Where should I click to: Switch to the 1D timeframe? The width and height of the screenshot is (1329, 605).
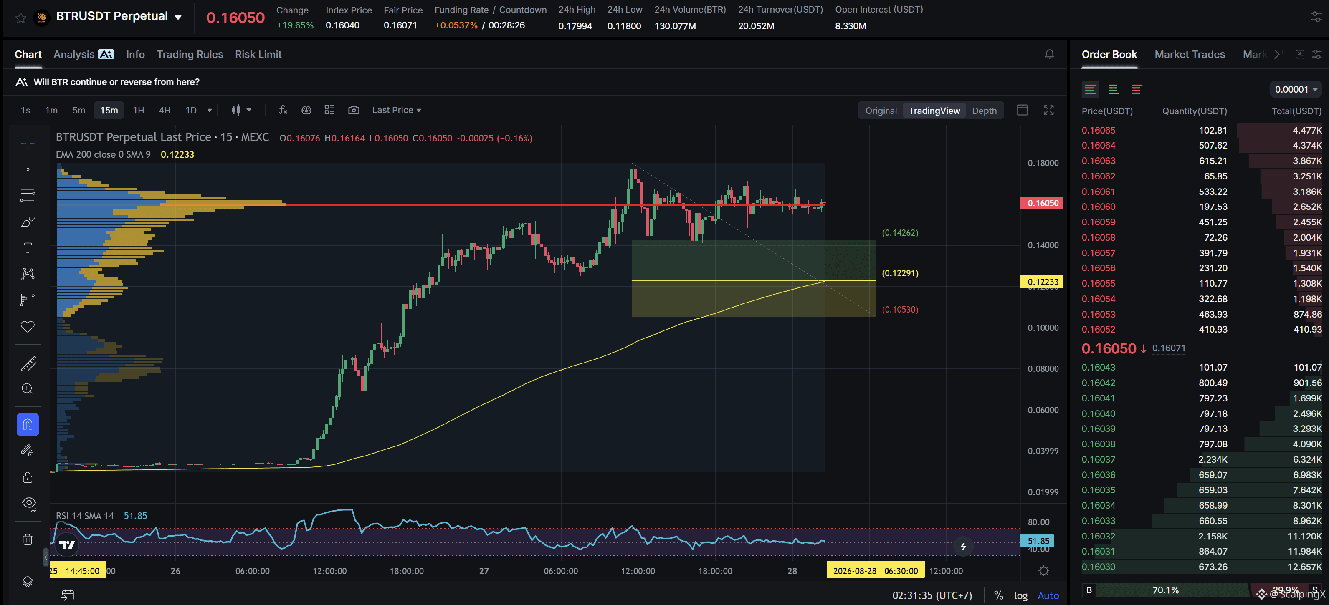pyautogui.click(x=191, y=111)
